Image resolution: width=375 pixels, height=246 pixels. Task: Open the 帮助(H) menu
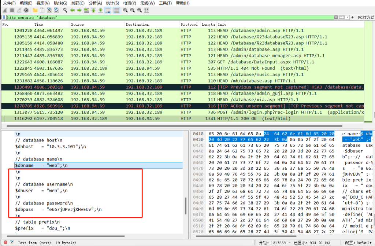(182, 3)
